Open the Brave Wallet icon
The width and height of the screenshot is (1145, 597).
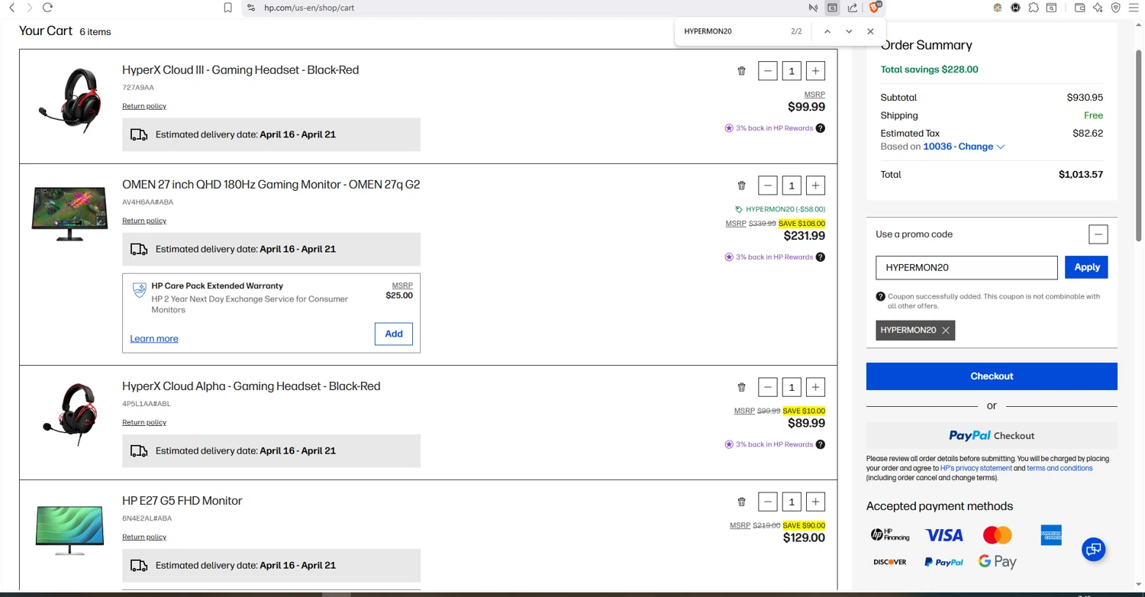click(1079, 8)
